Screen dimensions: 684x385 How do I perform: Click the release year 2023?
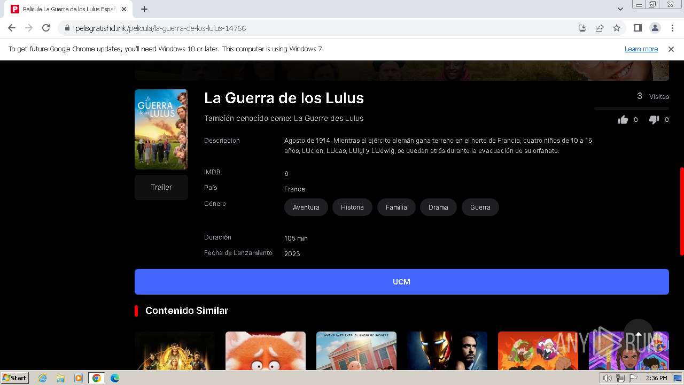(x=292, y=254)
